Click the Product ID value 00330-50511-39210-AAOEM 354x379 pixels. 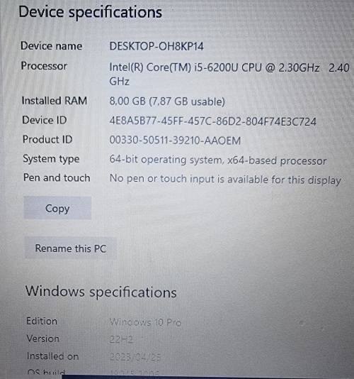tap(175, 141)
